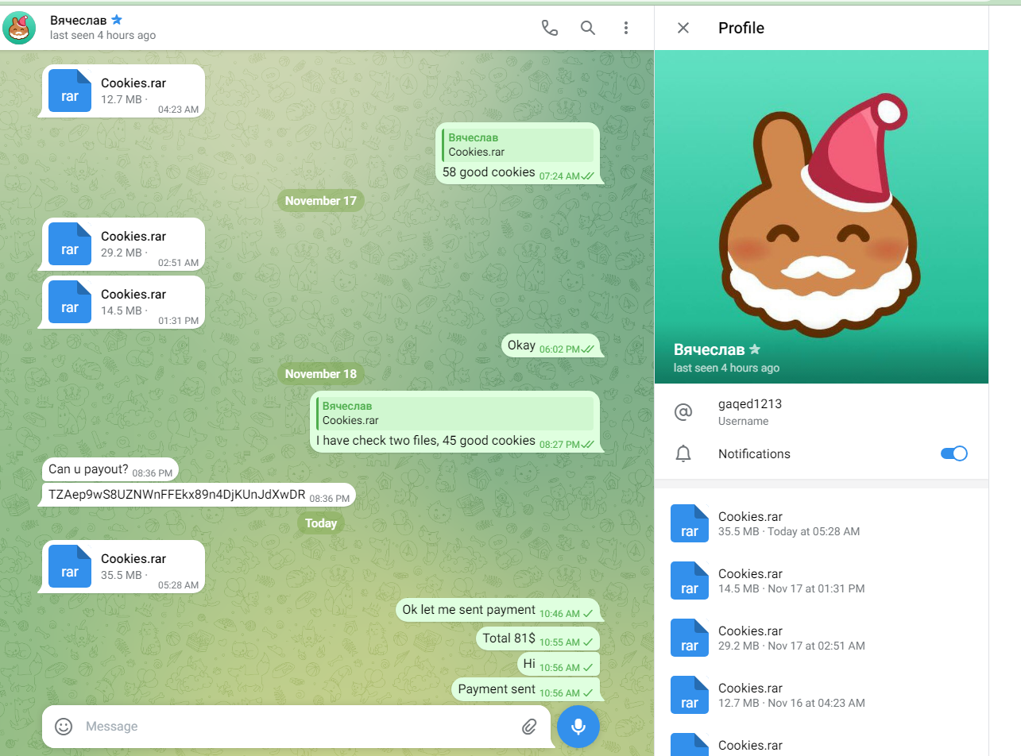Click the bell icon beside Notifications
This screenshot has width=1021, height=756.
coord(683,453)
